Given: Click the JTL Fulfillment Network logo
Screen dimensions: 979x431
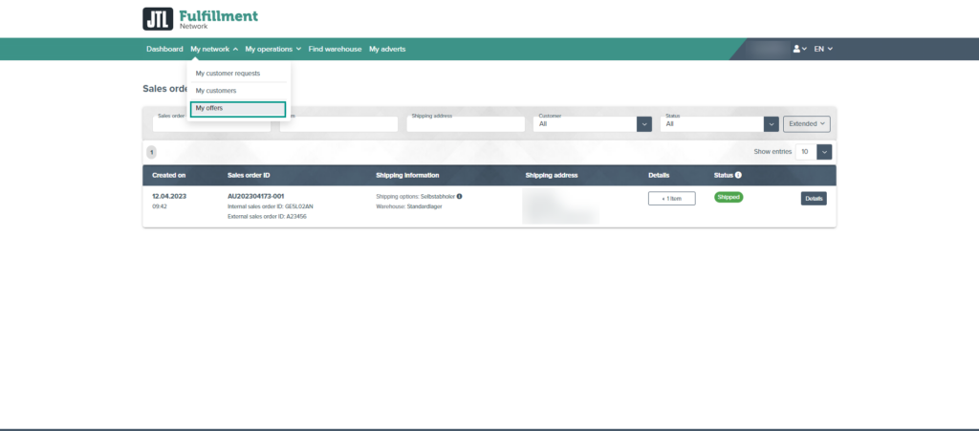Looking at the screenshot, I should [200, 19].
